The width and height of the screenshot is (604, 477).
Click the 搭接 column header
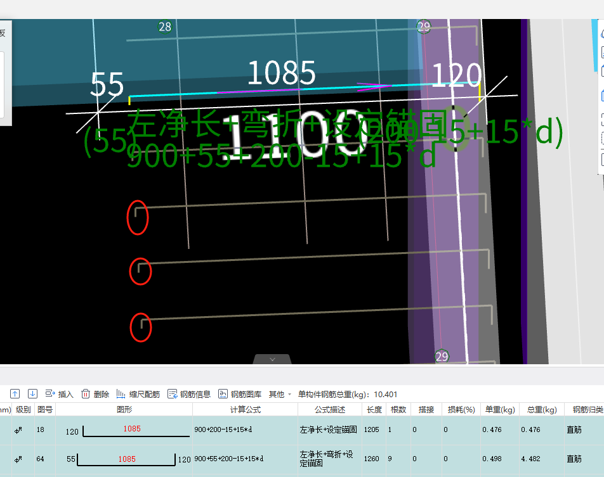426,409
